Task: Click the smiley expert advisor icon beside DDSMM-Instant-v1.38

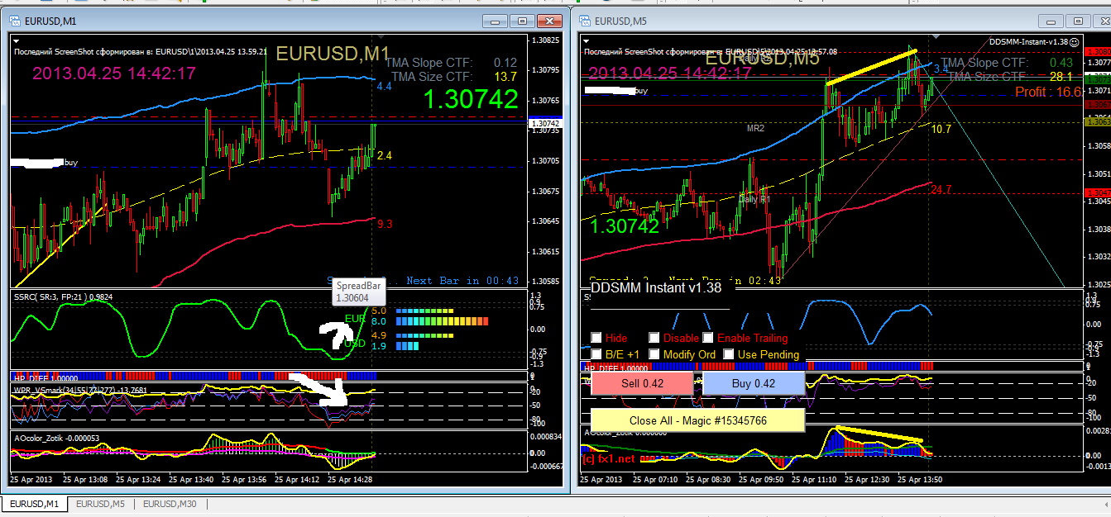Action: coord(1075,40)
